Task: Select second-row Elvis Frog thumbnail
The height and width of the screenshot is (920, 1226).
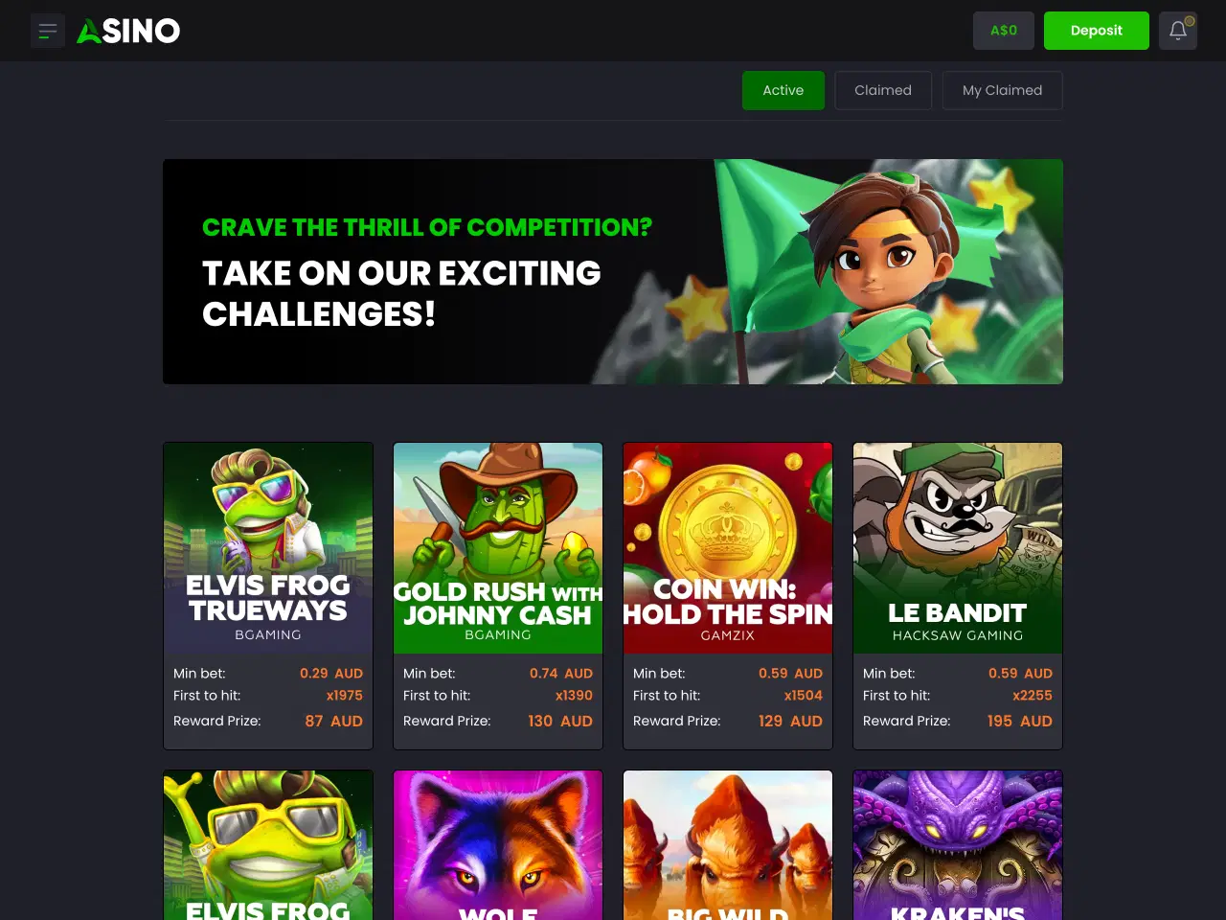Action: click(268, 845)
